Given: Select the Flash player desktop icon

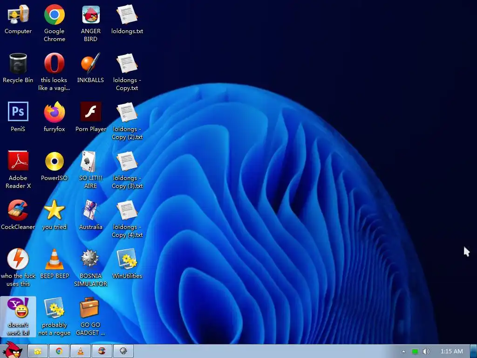Looking at the screenshot, I should pos(91,117).
